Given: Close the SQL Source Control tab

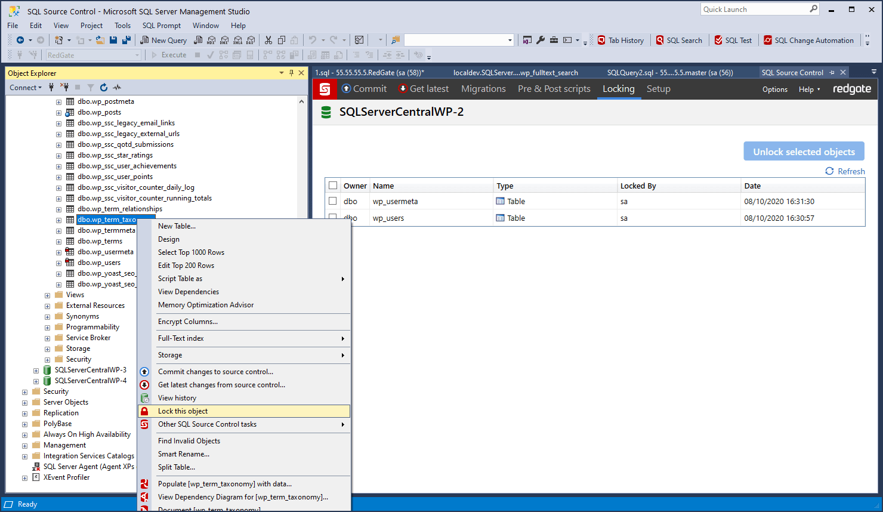Looking at the screenshot, I should click(843, 72).
